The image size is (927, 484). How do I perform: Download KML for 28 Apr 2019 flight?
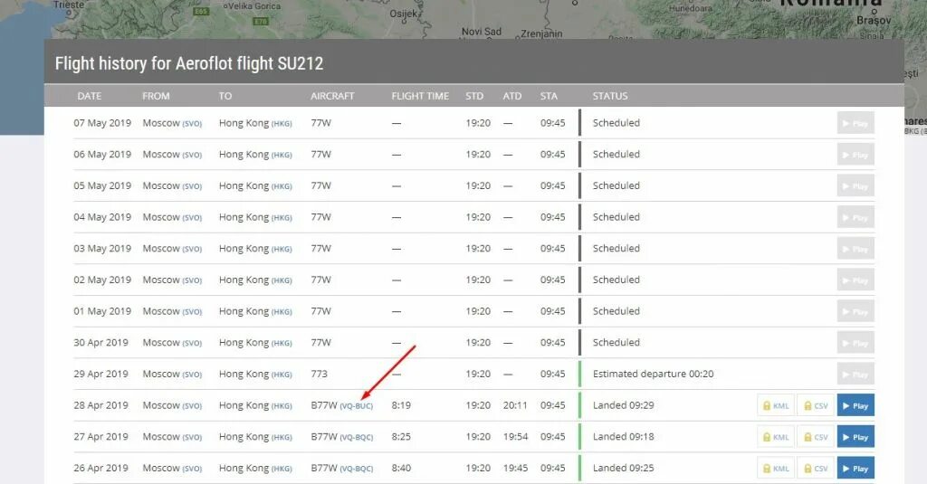pyautogui.click(x=776, y=405)
